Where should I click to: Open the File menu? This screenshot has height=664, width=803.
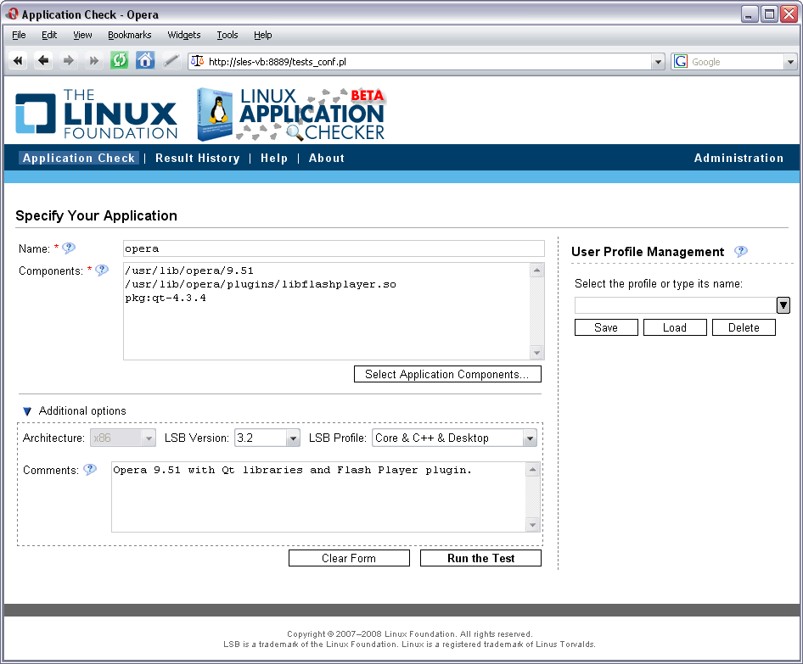(19, 35)
